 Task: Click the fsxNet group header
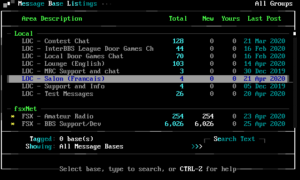[25, 109]
